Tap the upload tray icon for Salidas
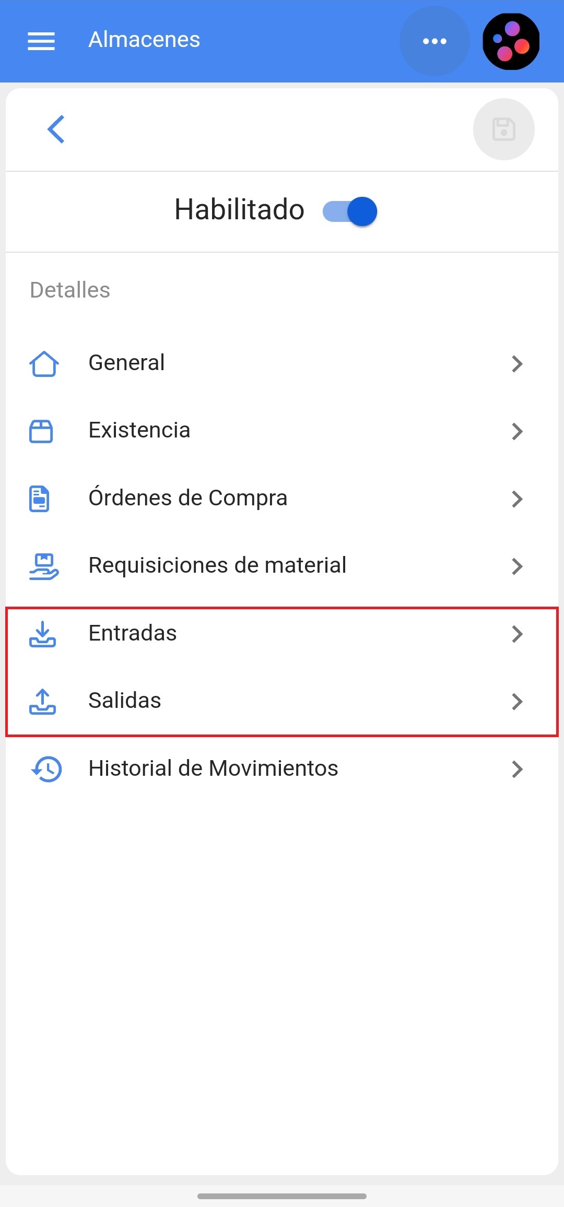 coord(42,701)
